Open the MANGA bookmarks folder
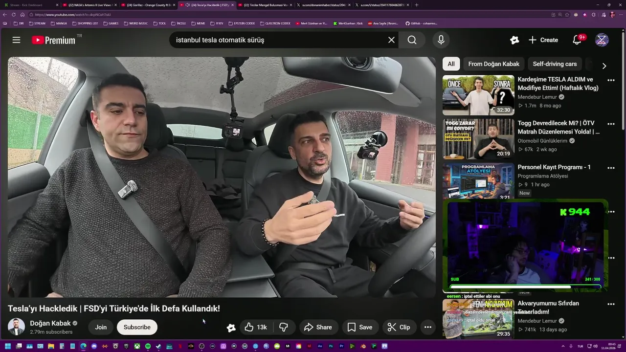Image resolution: width=626 pixels, height=352 pixels. click(x=58, y=23)
